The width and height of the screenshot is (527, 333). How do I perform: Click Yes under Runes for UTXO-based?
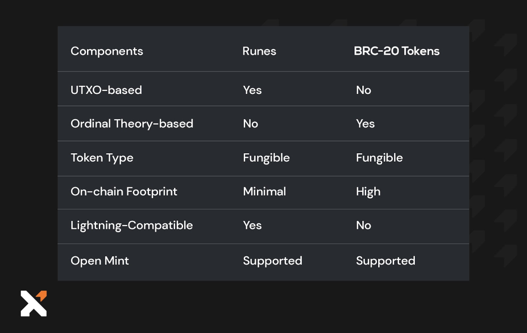coord(252,90)
